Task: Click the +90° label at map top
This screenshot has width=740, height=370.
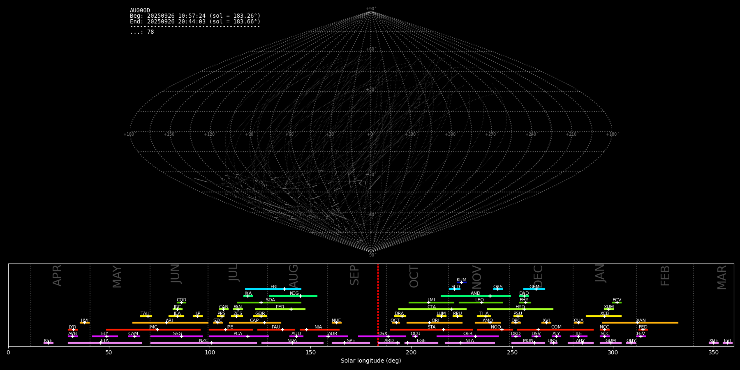Action: pos(371,9)
